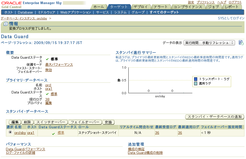Switch to the ホーム tab
246x159 pixels.
click(x=99, y=7)
